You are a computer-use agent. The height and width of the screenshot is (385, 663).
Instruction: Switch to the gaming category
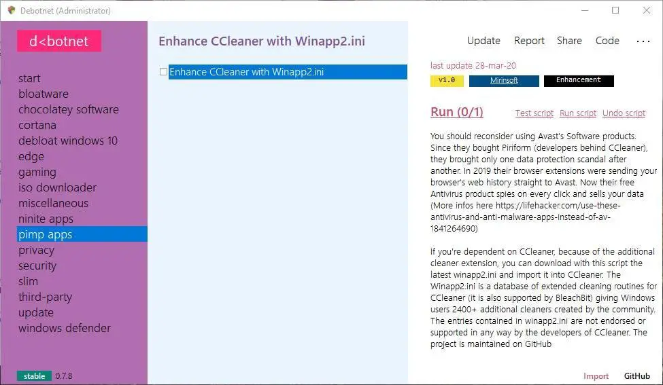click(37, 172)
